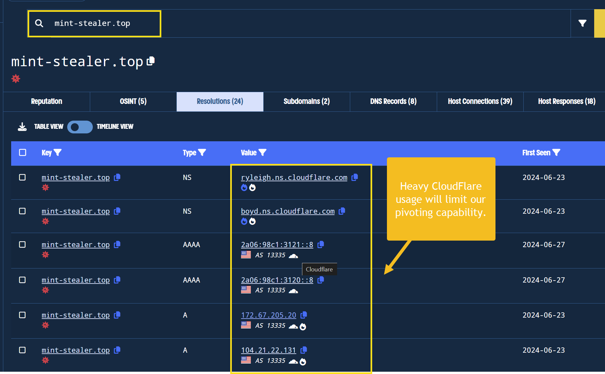Screen dimensions: 605x374
Task: Open mint-stealer.top key link in 104.21.22.131 row
Action: [x=76, y=350]
